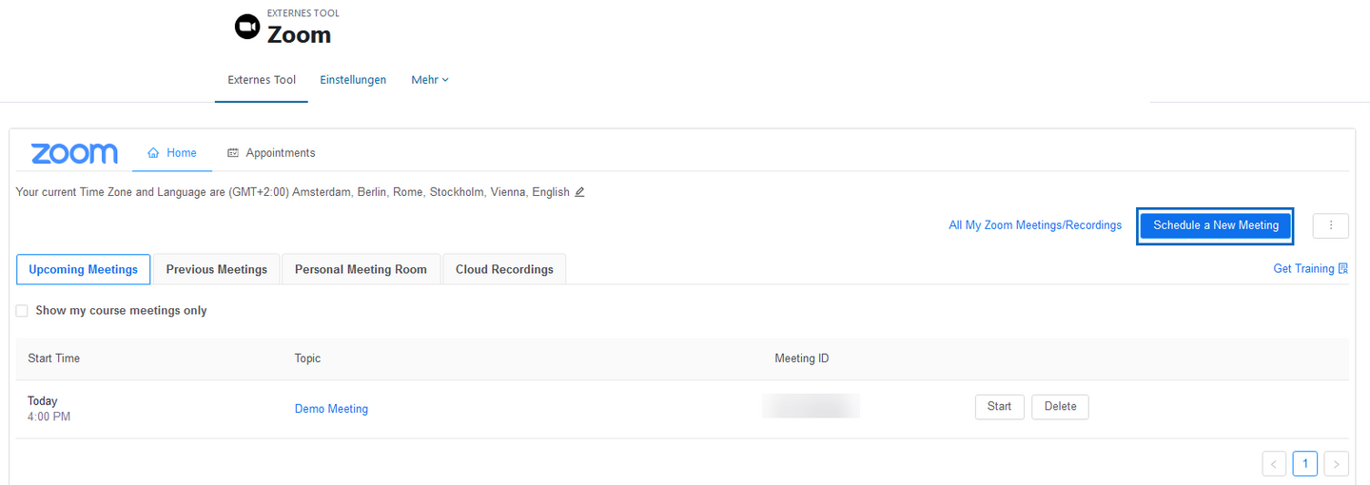Open the three-dot more options button
This screenshot has width=1370, height=485.
[x=1331, y=225]
